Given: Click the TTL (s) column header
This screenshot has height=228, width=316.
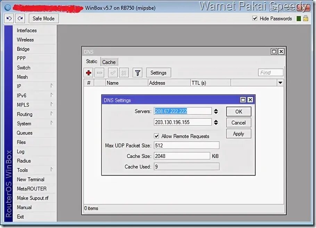Looking at the screenshot, I should [210, 83].
